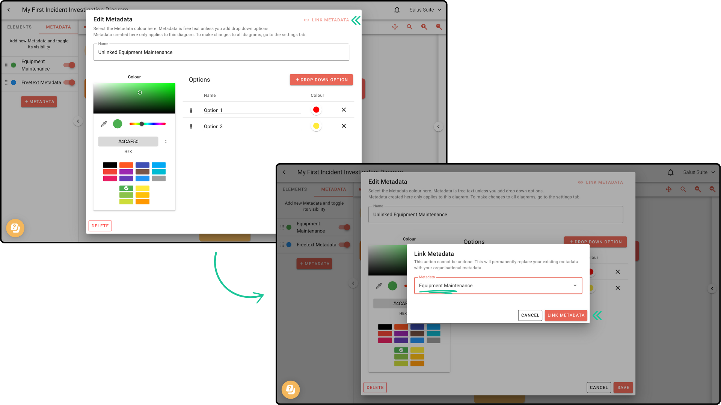Viewport: 721px width, 405px height.
Task: Click the + DROP DOWN OPTION button in top dialog
Action: [321, 80]
